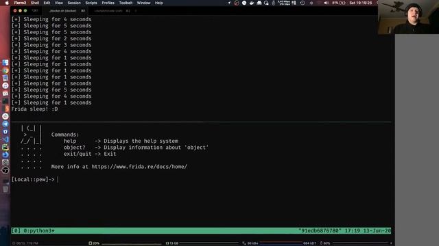Click the volume speaker menu bar icon
Viewport: 439px width, 246px height.
click(327, 3)
